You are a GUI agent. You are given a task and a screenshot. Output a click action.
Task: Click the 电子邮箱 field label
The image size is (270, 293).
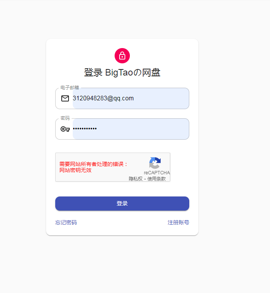pos(70,87)
